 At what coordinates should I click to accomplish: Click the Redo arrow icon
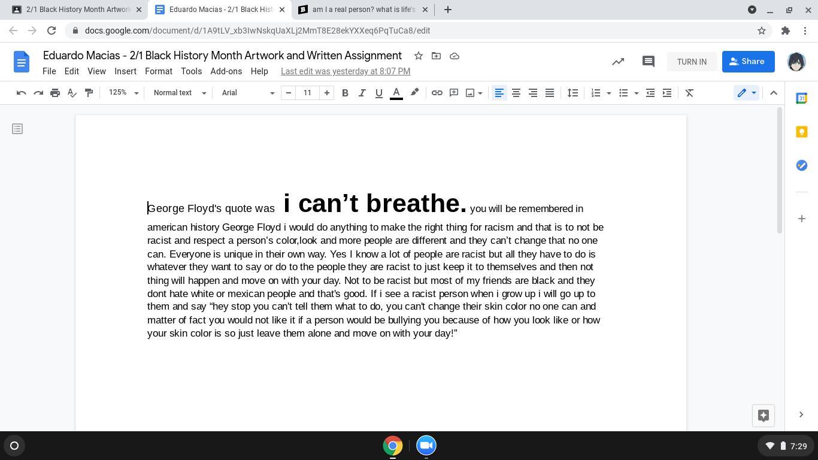point(38,93)
